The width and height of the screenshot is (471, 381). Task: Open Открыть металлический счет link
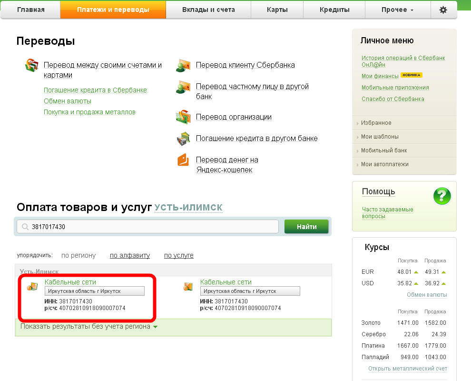click(x=408, y=369)
